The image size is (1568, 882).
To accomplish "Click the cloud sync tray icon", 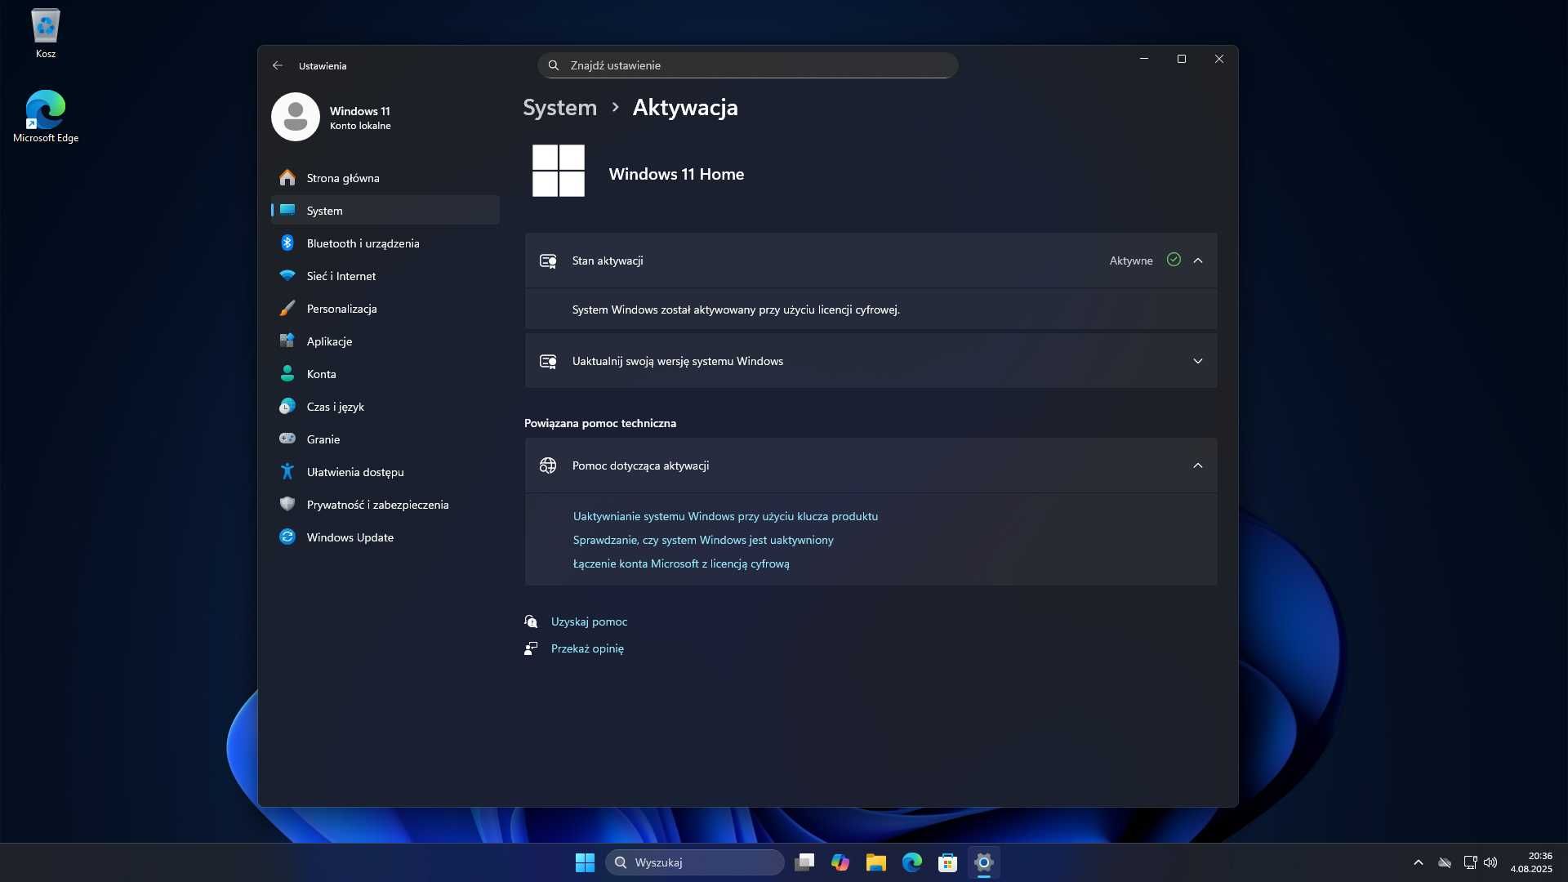I will coord(1445,862).
